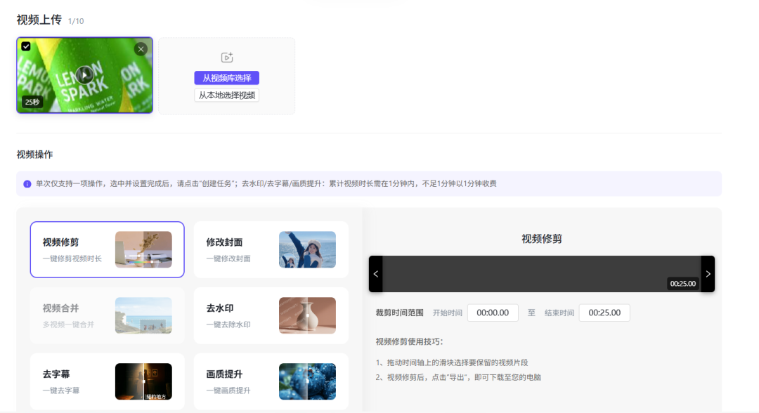Screen dimensions: 759x413
Task: Click the info icon in notice banner
Action: pyautogui.click(x=27, y=184)
